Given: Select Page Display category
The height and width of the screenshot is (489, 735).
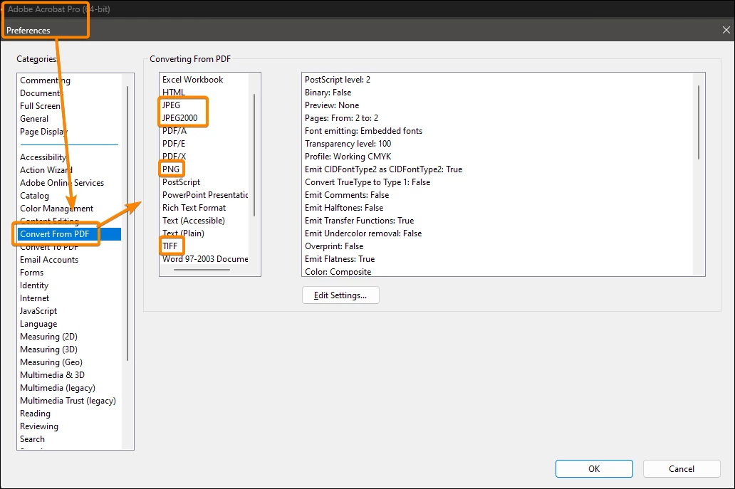Looking at the screenshot, I should tap(43, 132).
